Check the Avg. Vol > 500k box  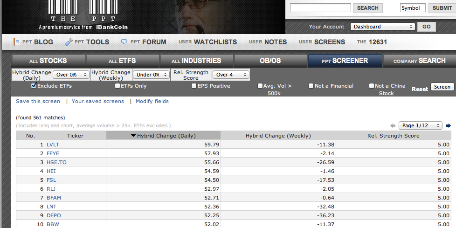pyautogui.click(x=260, y=86)
